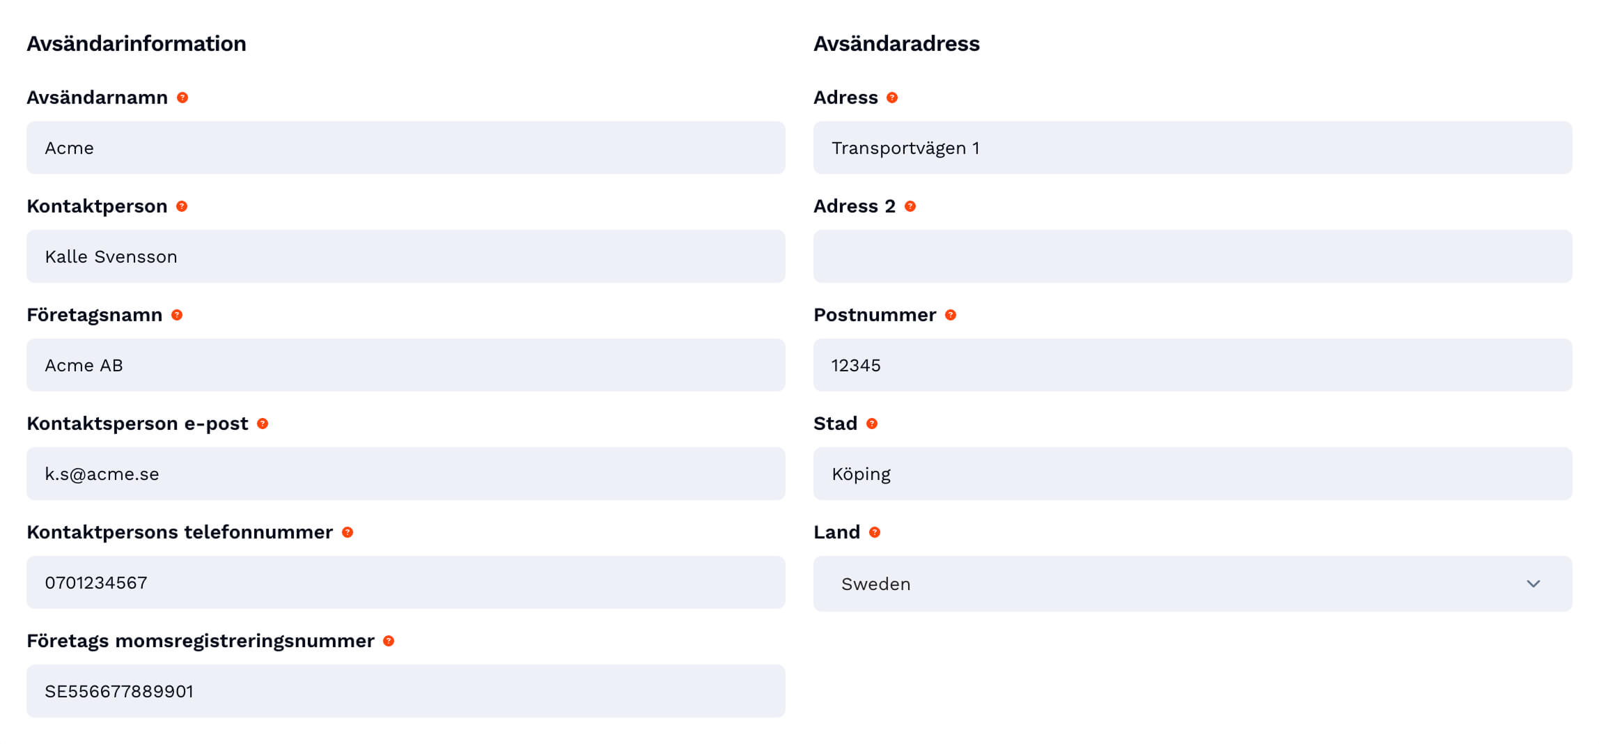This screenshot has height=744, width=1599.
Task: Click help icon beside Kontaktsperson e-post
Action: [x=263, y=424]
